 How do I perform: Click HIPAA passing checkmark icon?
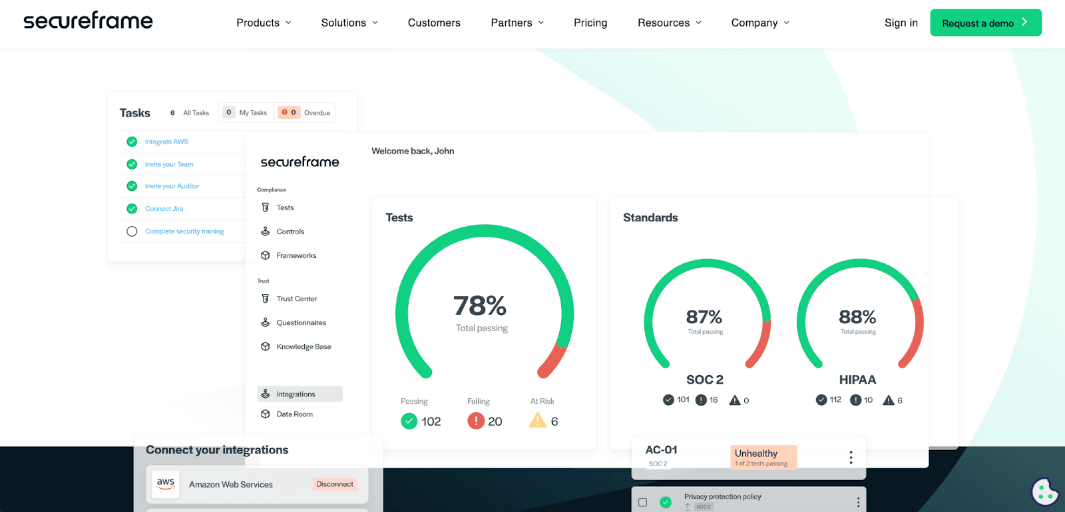pyautogui.click(x=821, y=400)
